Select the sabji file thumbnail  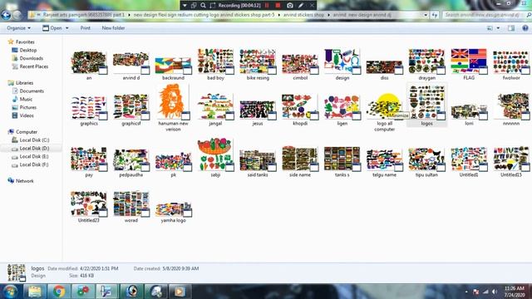(216, 155)
